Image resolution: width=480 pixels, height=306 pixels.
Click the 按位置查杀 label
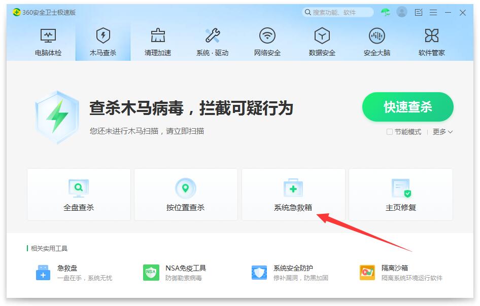point(185,208)
